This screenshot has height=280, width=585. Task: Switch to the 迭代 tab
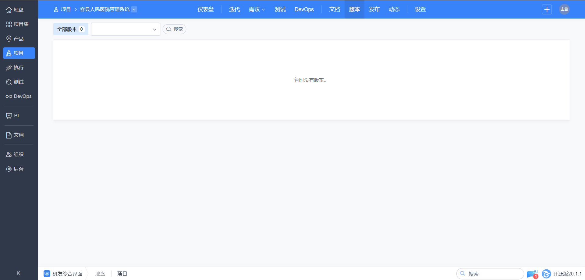[x=235, y=9]
